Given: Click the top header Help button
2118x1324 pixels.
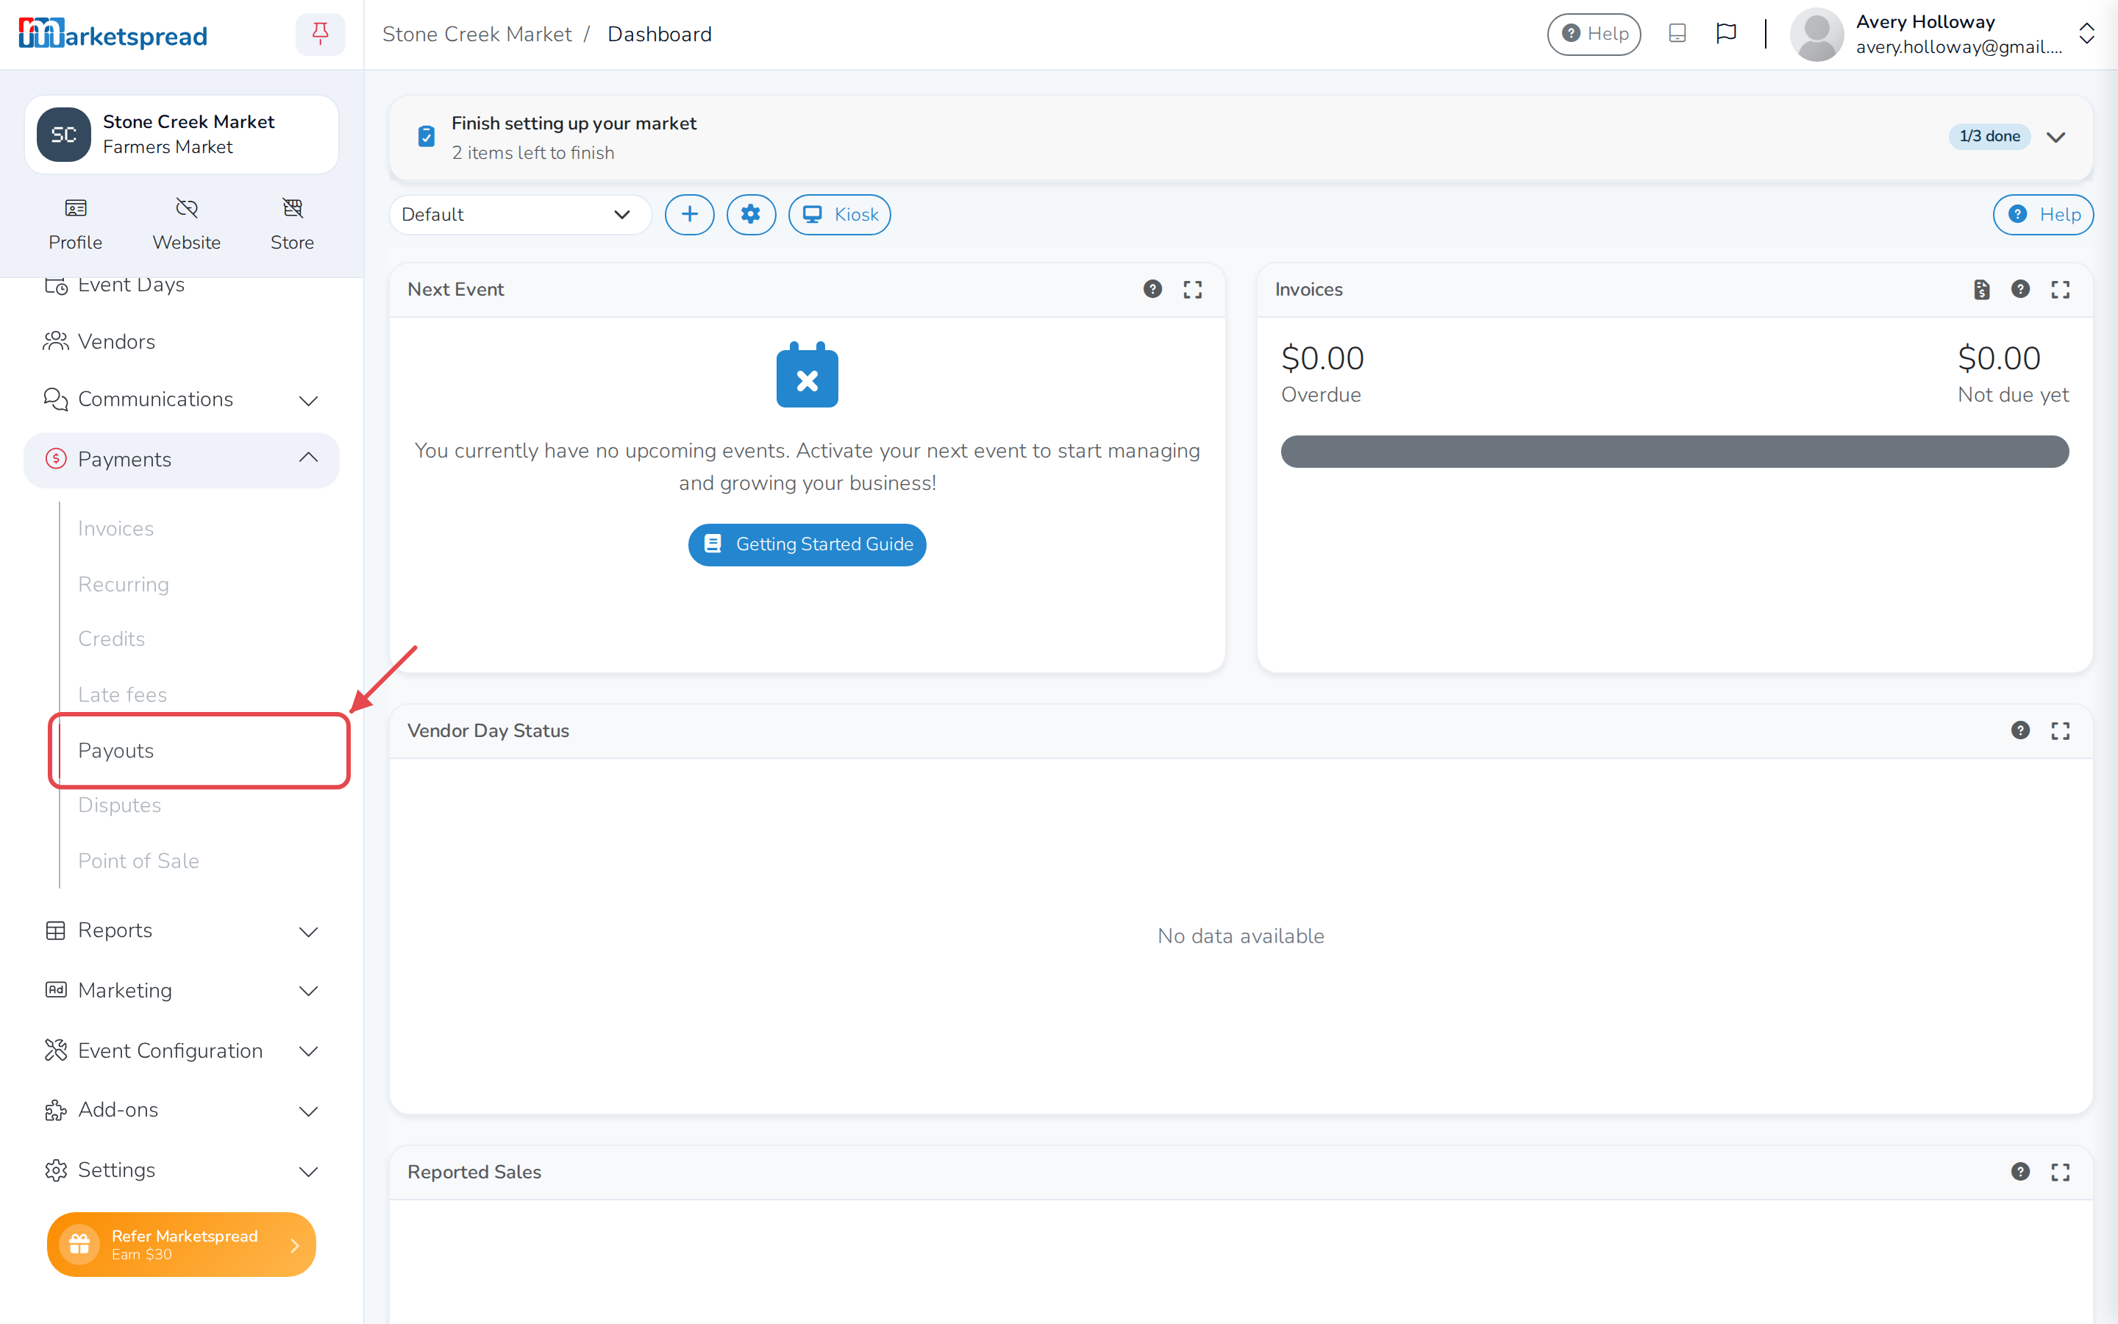Looking at the screenshot, I should pos(1594,34).
